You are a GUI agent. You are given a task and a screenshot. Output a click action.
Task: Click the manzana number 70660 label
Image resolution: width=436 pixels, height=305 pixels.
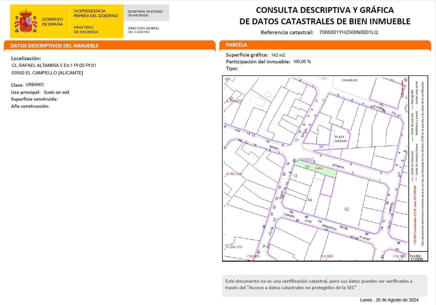(x=307, y=160)
